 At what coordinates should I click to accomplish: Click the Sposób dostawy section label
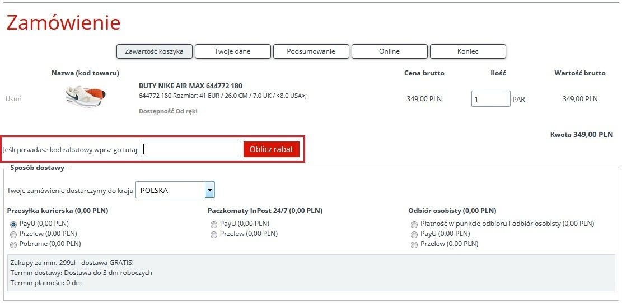(38, 168)
